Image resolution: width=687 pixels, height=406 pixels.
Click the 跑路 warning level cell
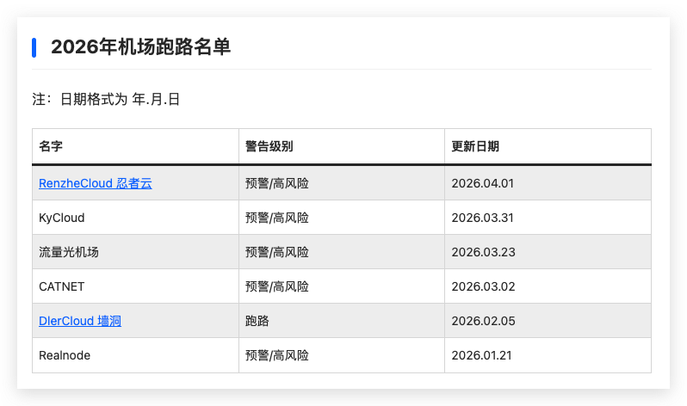(x=257, y=321)
